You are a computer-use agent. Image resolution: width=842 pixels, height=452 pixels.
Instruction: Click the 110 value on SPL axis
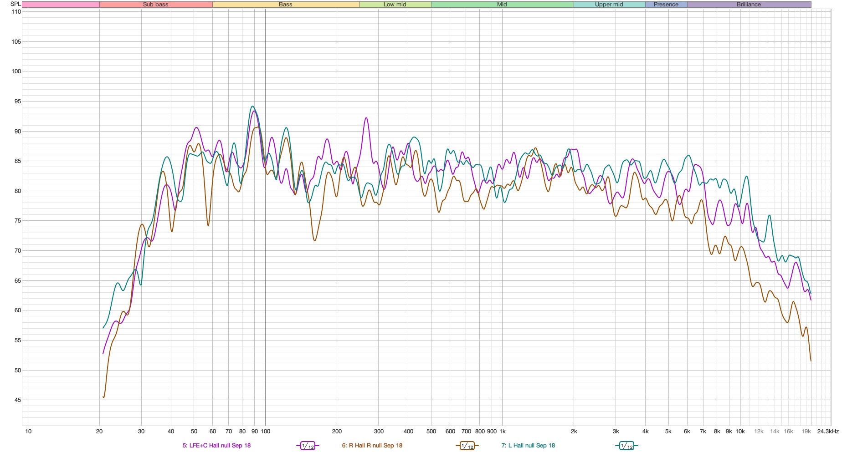[x=16, y=12]
